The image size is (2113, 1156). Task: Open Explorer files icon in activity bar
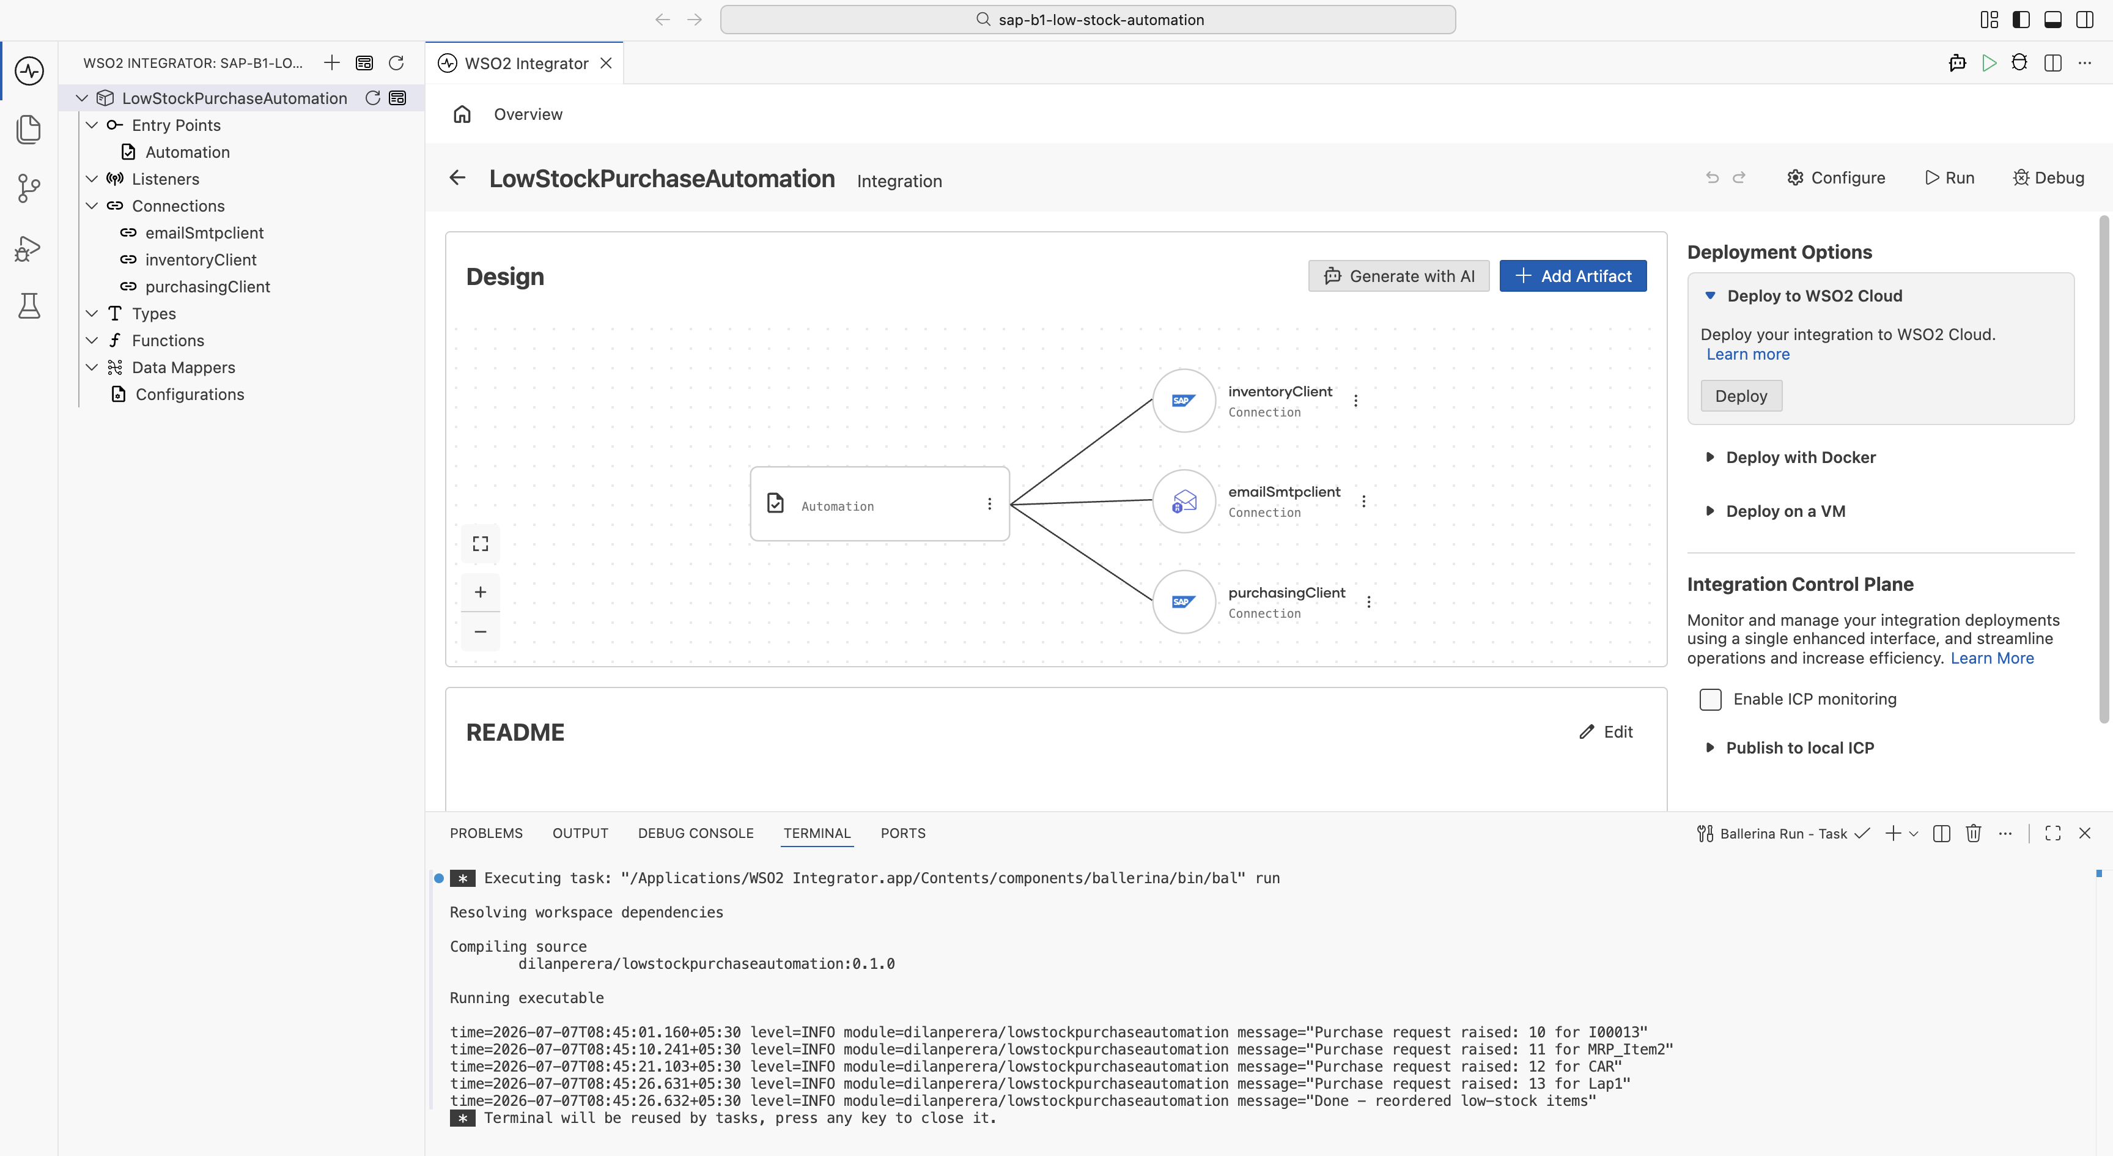(29, 130)
